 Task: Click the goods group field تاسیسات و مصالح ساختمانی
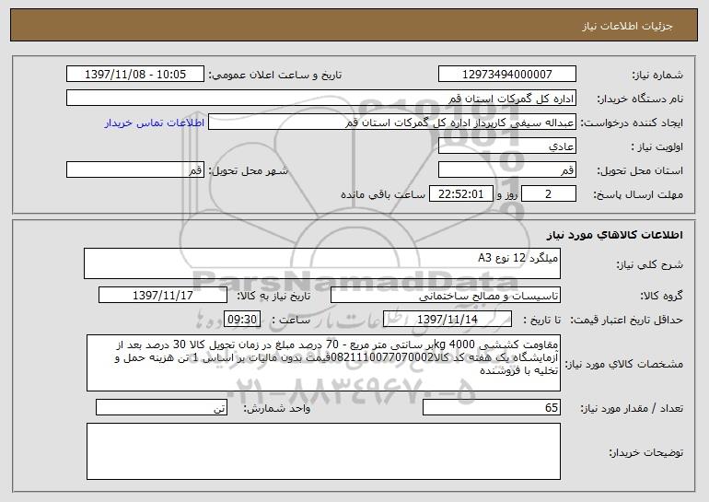(446, 296)
